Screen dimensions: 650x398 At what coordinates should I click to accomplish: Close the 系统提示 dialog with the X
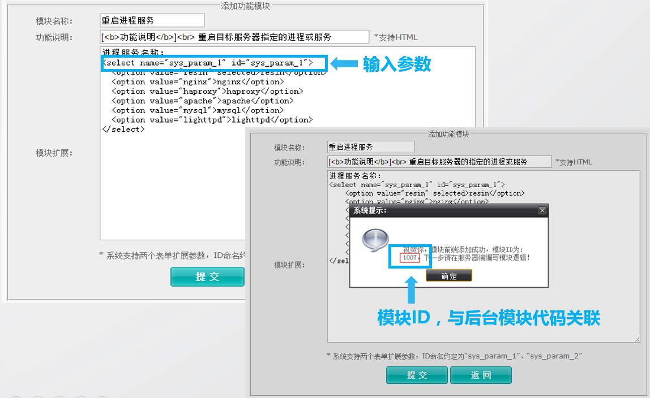click(x=542, y=210)
